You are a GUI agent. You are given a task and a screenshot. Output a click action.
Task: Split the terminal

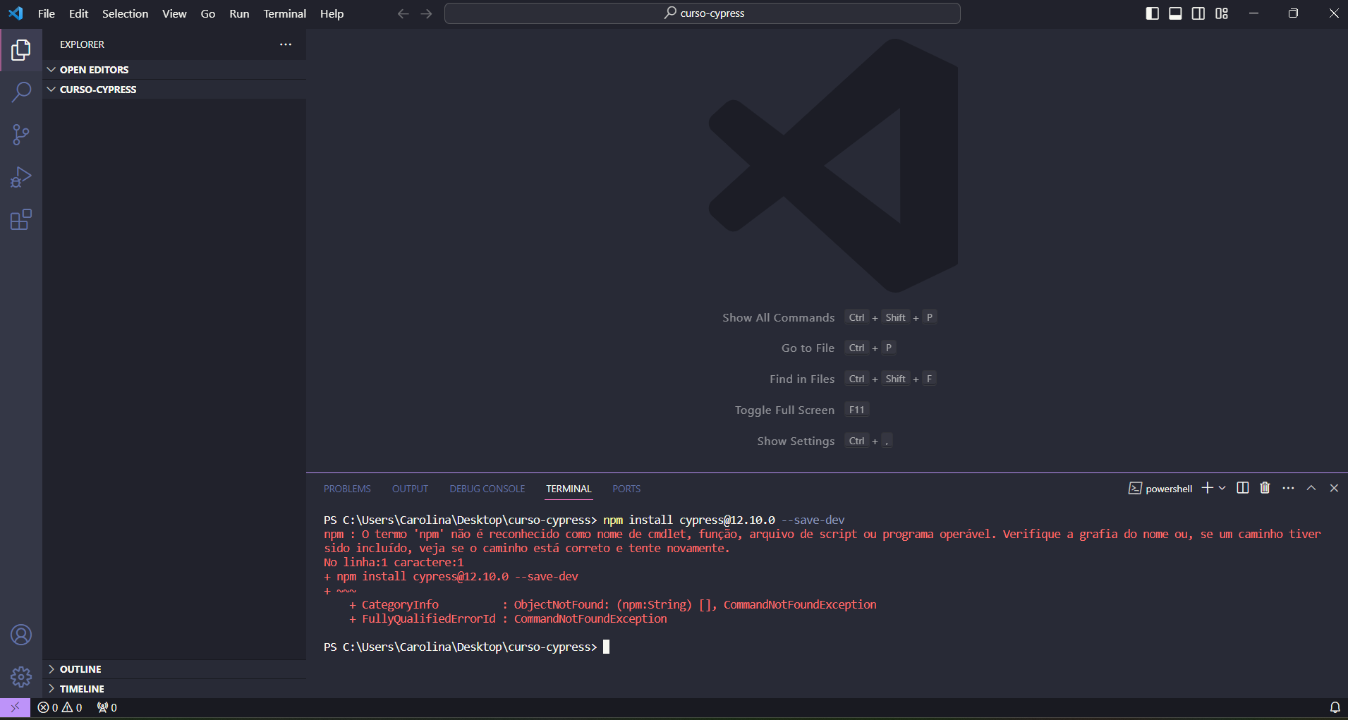pyautogui.click(x=1243, y=488)
